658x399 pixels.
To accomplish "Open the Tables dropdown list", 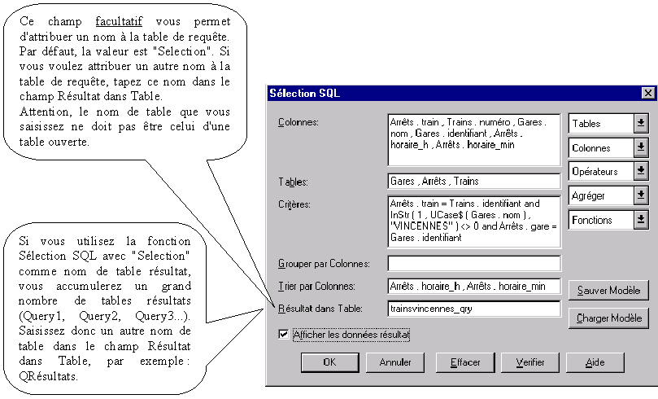I will pos(641,124).
